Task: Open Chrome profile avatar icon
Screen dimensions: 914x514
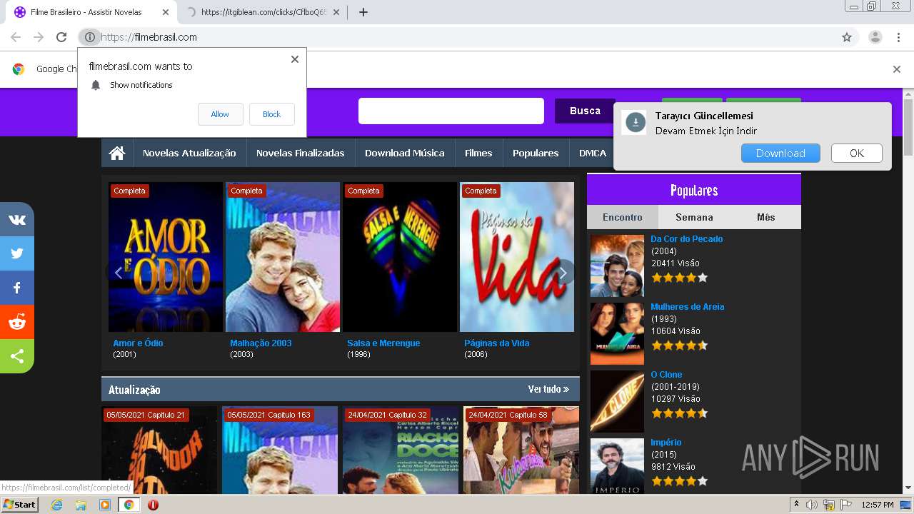Action: coord(875,37)
